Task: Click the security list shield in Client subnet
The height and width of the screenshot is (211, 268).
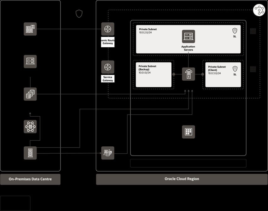Action: tap(235, 69)
